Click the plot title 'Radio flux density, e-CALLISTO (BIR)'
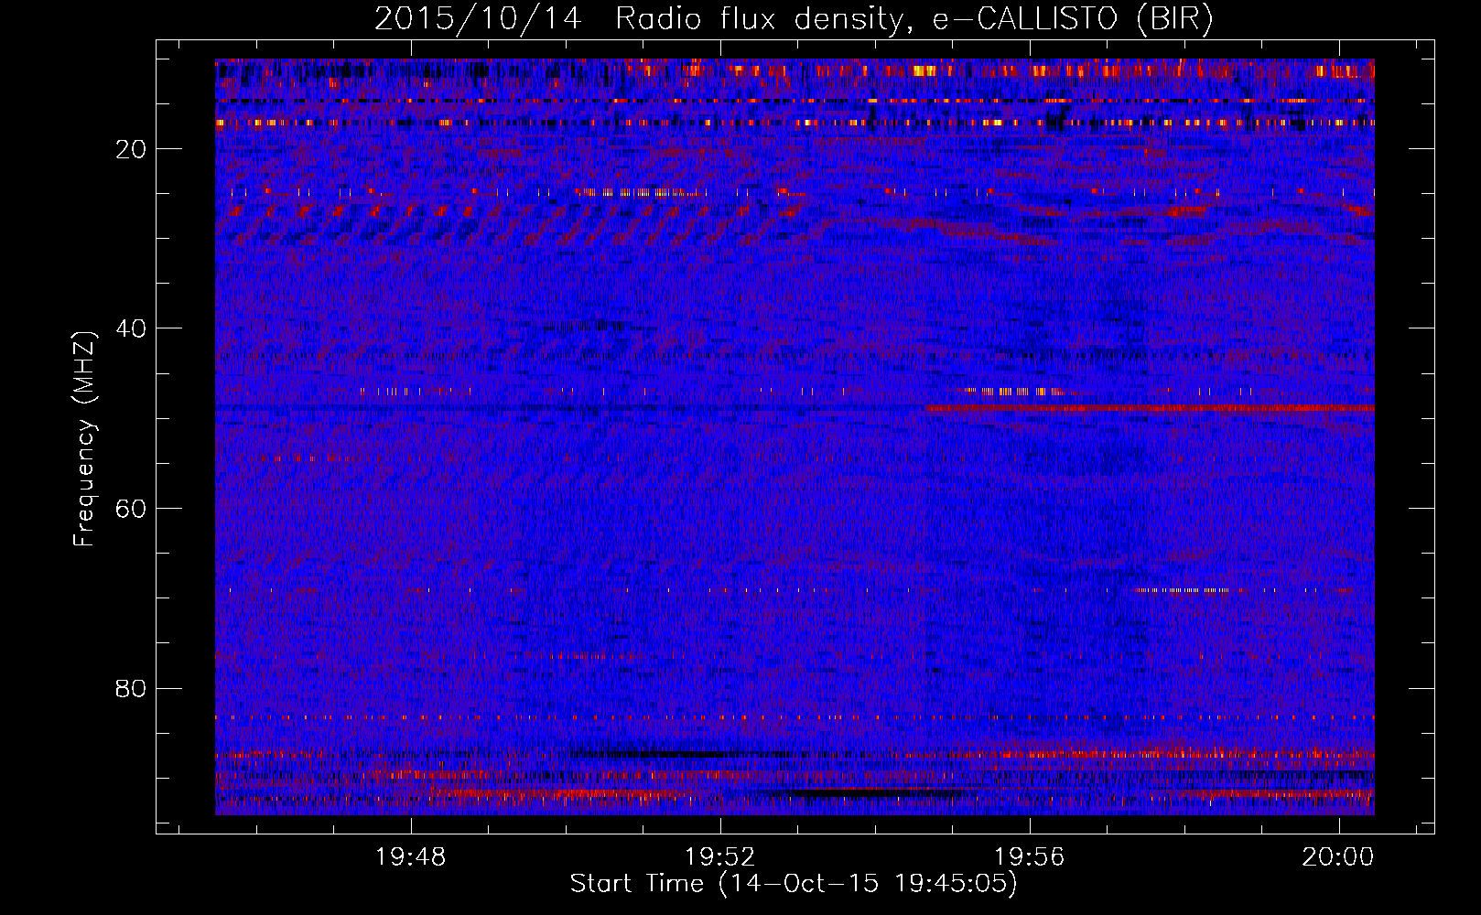Image resolution: width=1481 pixels, height=915 pixels. (x=913, y=19)
